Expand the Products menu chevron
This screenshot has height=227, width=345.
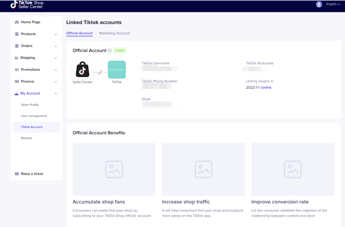56,34
